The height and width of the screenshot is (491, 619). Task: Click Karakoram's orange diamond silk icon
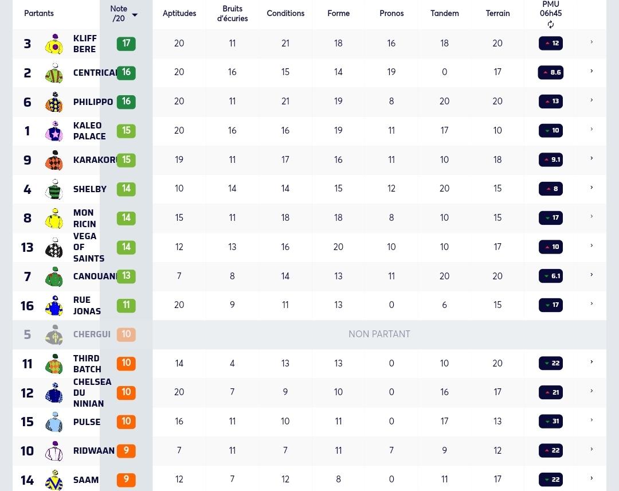(x=54, y=160)
